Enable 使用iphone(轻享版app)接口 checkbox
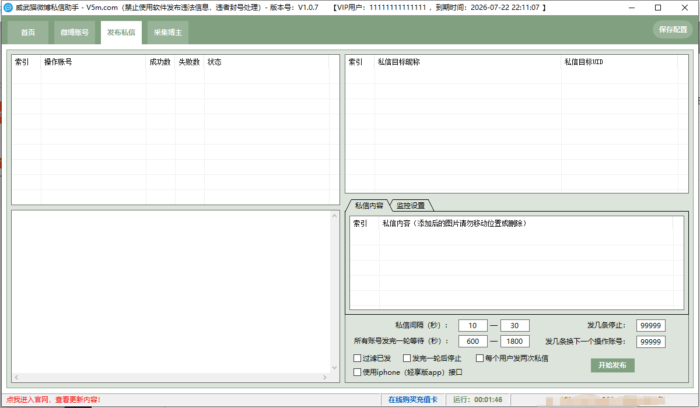700x408 pixels. tap(358, 372)
